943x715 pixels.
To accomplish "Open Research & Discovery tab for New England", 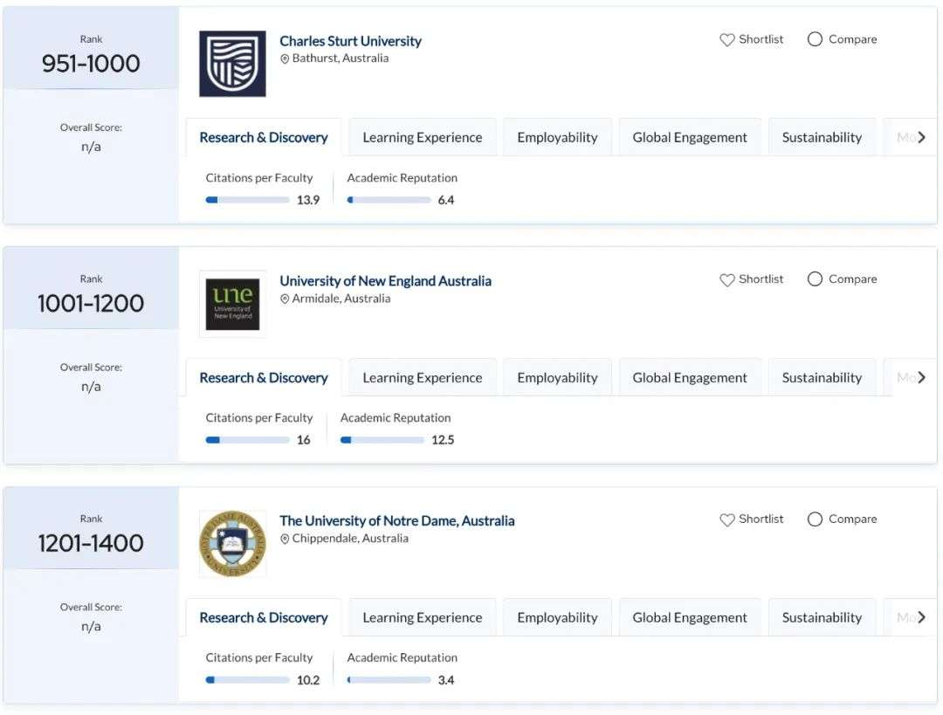I will click(264, 378).
